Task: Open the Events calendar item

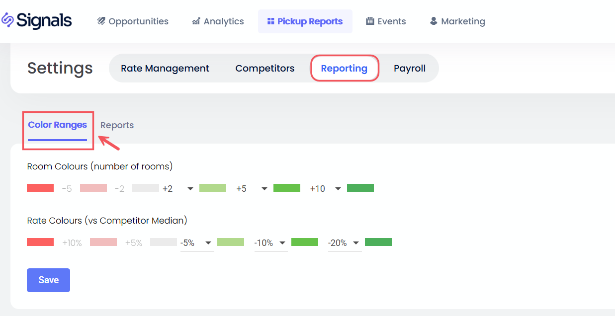Action: 386,21
